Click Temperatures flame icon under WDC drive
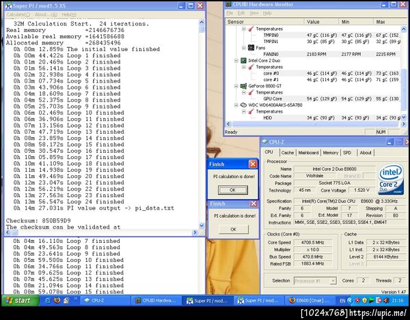410x320 pixels. tap(251, 111)
